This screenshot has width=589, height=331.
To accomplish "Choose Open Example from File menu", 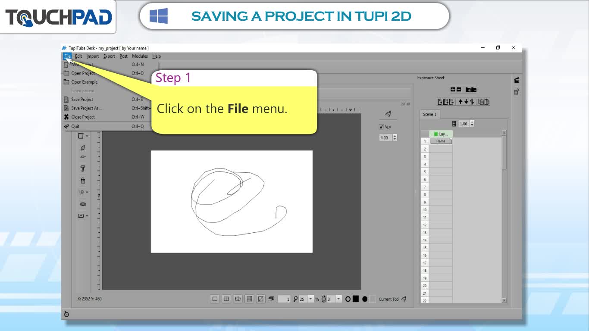I will pos(107,82).
